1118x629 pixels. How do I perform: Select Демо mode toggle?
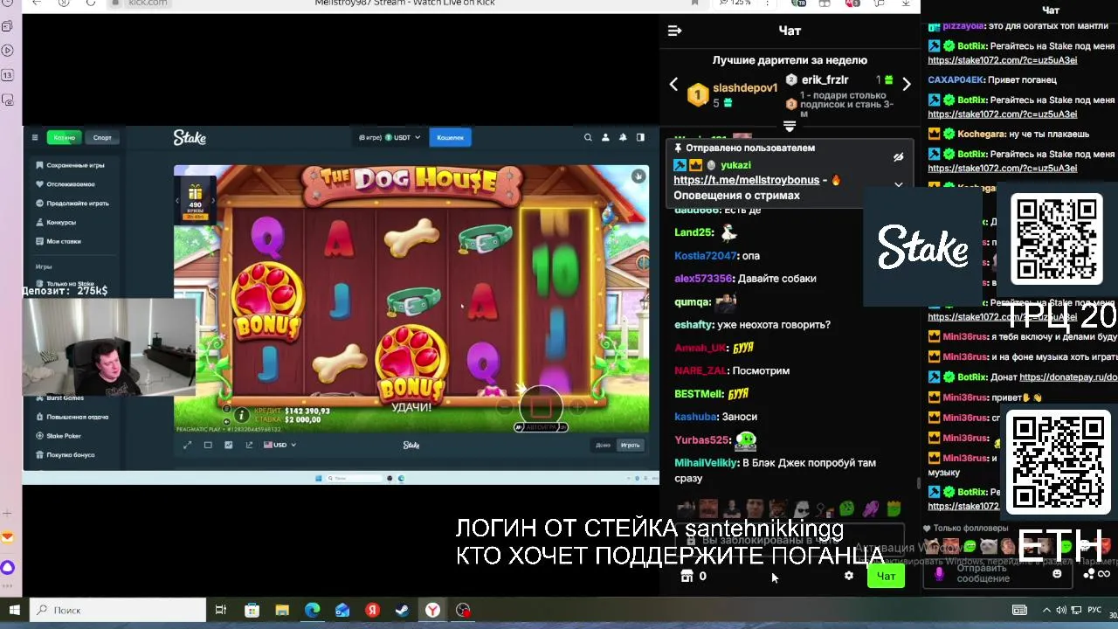pyautogui.click(x=604, y=445)
